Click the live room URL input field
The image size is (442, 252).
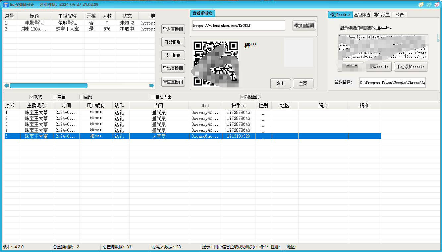239,25
